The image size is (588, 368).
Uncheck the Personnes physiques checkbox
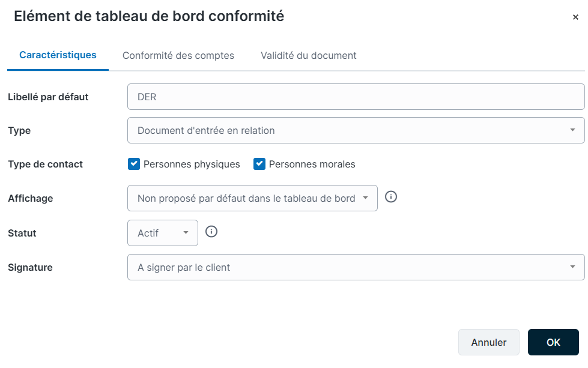pos(134,164)
